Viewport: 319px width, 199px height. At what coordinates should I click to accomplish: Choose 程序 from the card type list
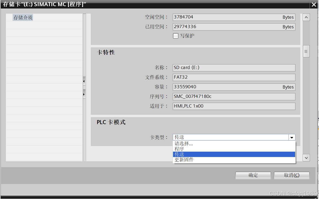234,149
